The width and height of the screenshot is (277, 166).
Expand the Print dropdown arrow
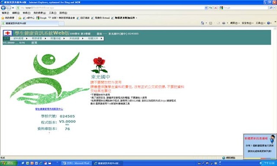pyautogui.click(x=227, y=23)
